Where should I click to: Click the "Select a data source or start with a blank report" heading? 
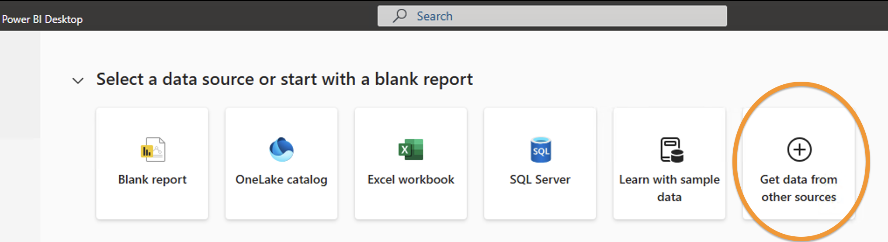tap(284, 80)
